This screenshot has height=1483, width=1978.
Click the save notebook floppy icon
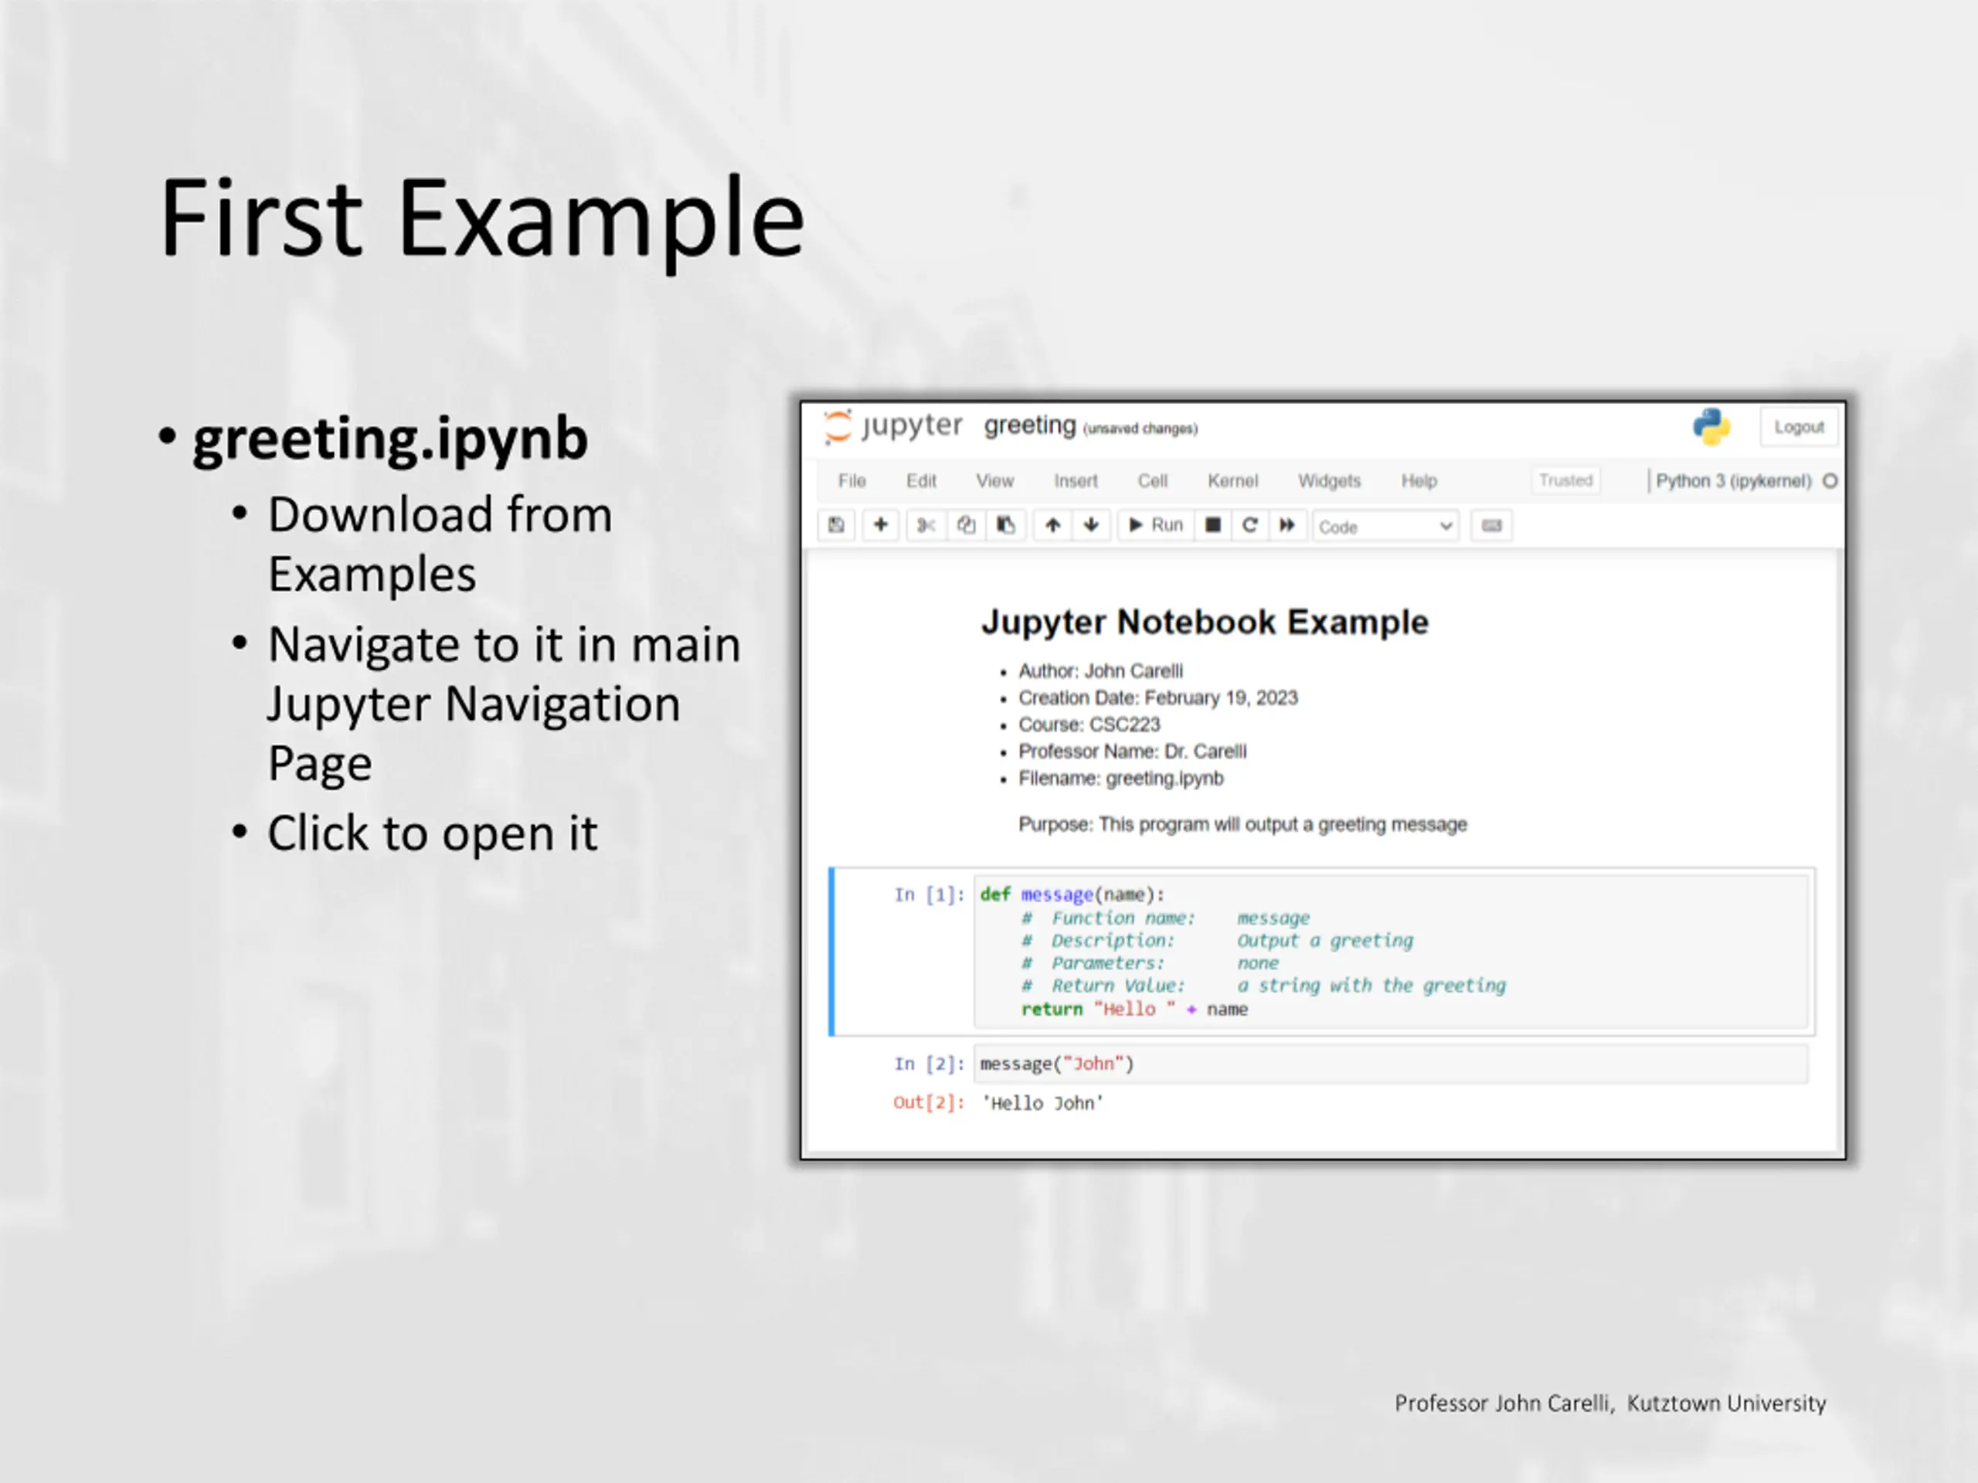836,524
